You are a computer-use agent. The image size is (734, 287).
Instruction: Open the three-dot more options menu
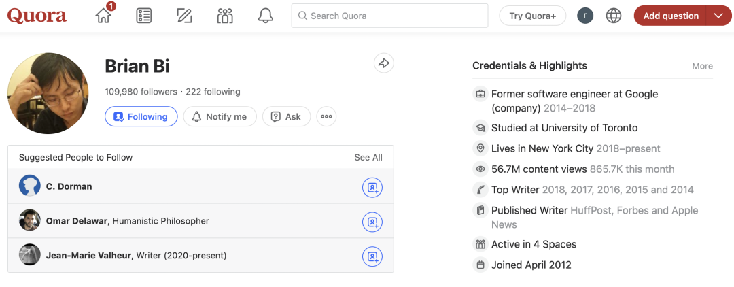[326, 116]
